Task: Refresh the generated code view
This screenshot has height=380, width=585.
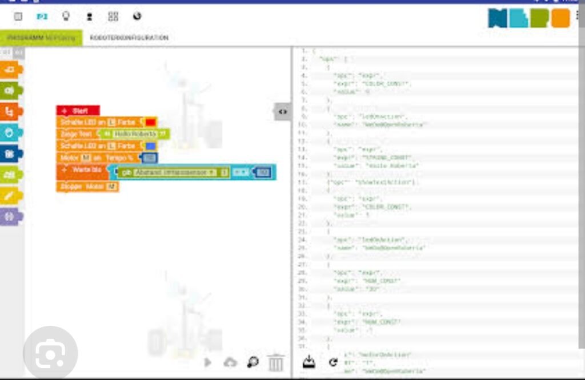Action: pyautogui.click(x=333, y=362)
